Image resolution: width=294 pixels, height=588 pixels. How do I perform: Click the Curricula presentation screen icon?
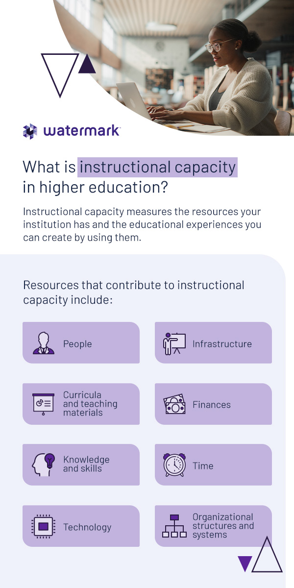43,404
